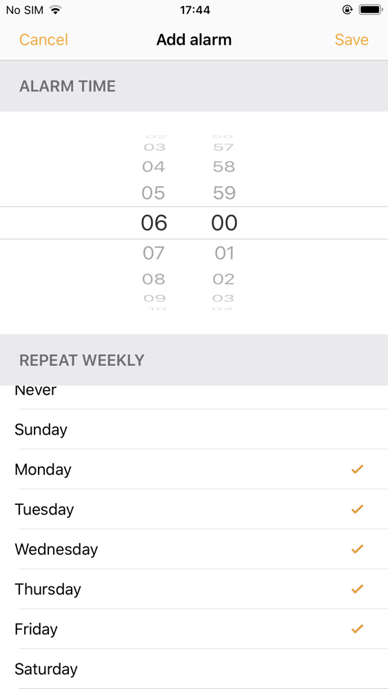Screen dimensions: 388x689
Task: Save the new alarm
Action: tap(351, 40)
